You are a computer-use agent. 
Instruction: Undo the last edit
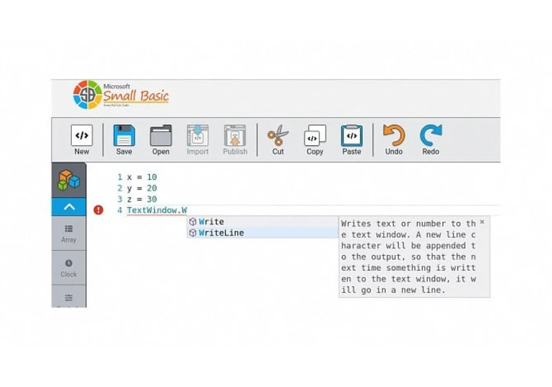point(393,135)
